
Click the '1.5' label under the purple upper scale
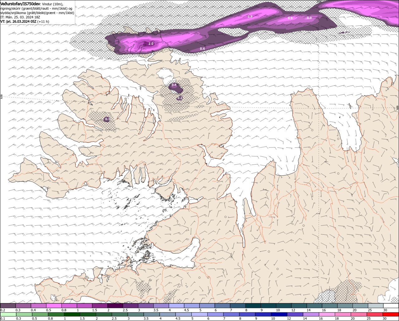point(94,310)
